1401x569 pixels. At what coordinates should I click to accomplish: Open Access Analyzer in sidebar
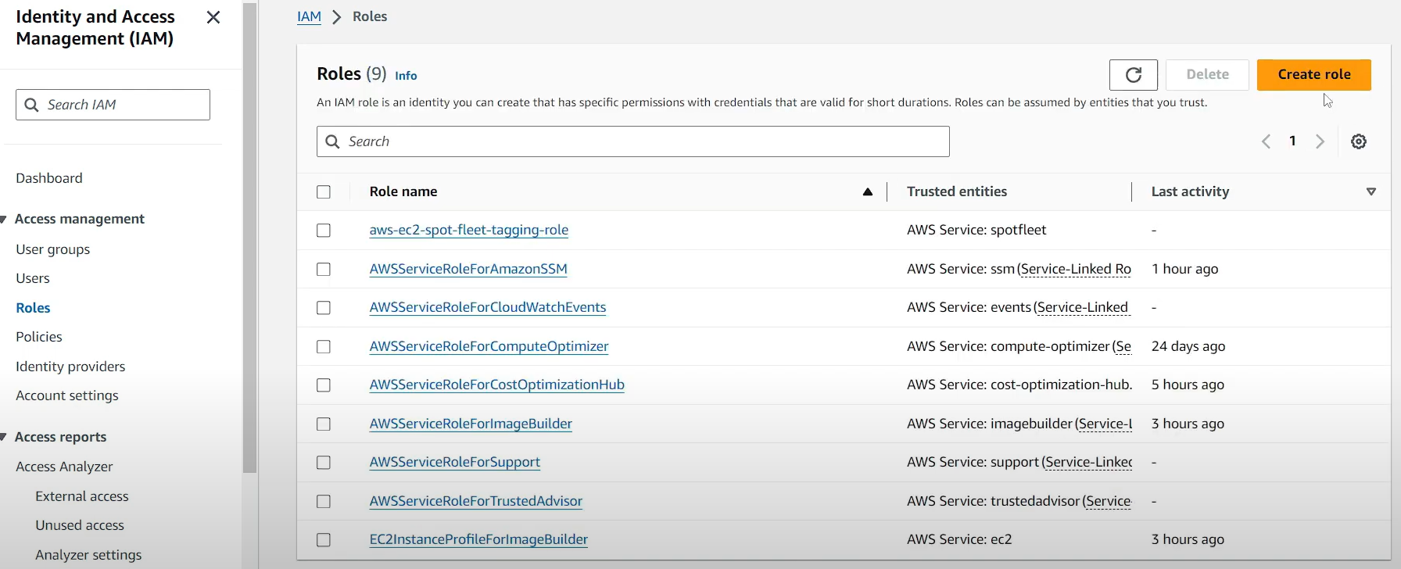click(64, 467)
